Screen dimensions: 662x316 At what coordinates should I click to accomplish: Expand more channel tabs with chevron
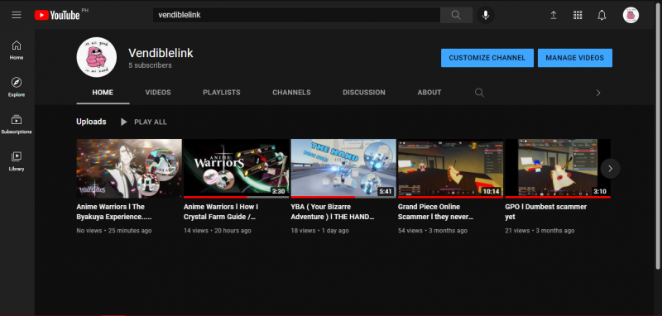tap(598, 93)
